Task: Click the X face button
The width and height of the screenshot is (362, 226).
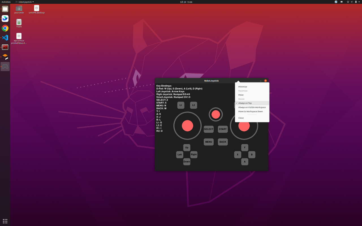Action: pos(238,155)
